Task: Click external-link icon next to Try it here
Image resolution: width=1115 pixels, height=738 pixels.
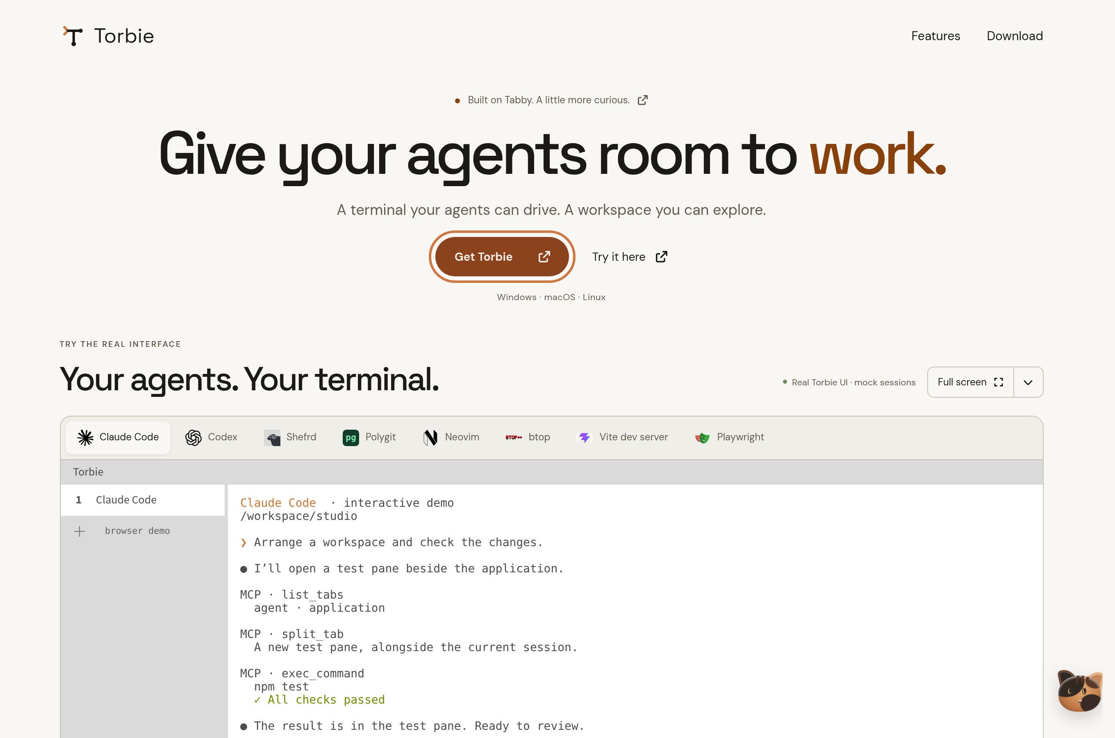Action: click(662, 257)
